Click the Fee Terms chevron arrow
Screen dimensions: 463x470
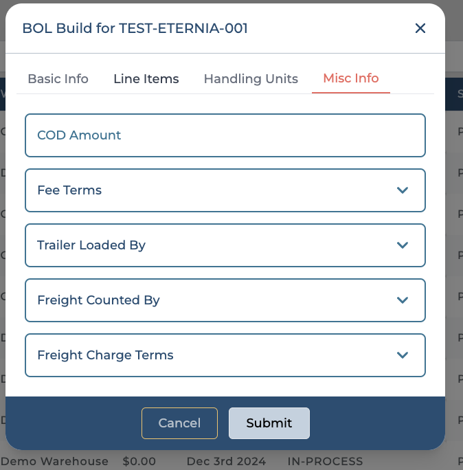(403, 190)
